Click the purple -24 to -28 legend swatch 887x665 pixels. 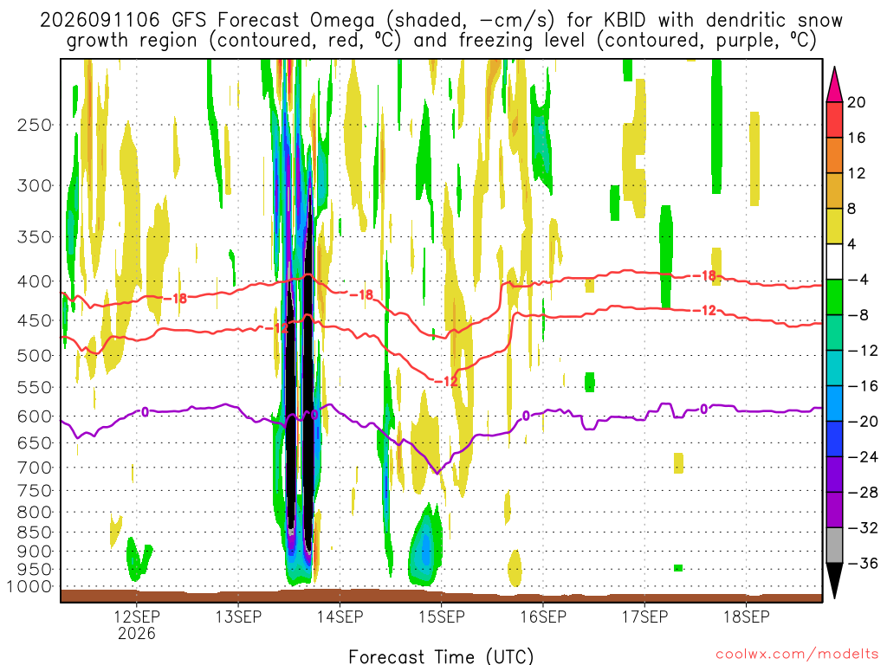pyautogui.click(x=834, y=475)
